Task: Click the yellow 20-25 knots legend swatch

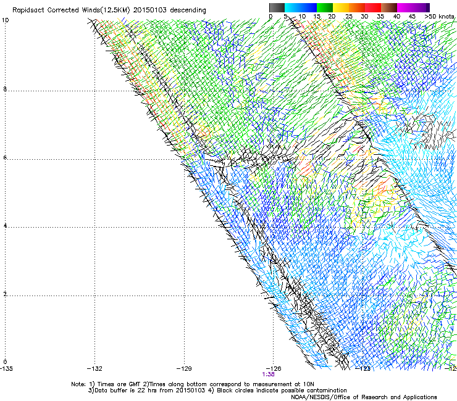Action: coord(341,7)
